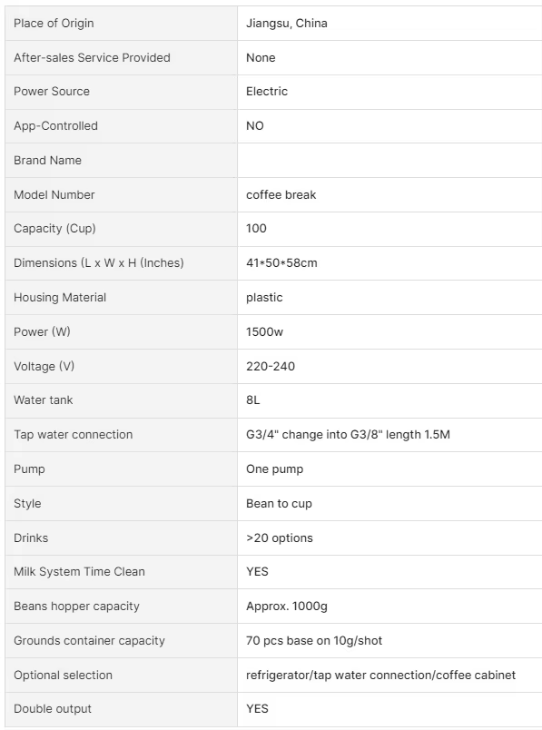The width and height of the screenshot is (542, 730).
Task: Click the Capacity (Cup) value 100
Action: pyautogui.click(x=256, y=229)
